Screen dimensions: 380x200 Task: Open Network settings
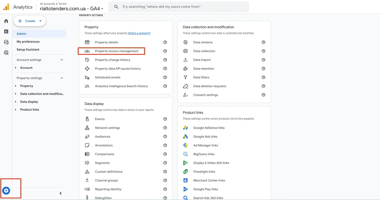pyautogui.click(x=107, y=128)
